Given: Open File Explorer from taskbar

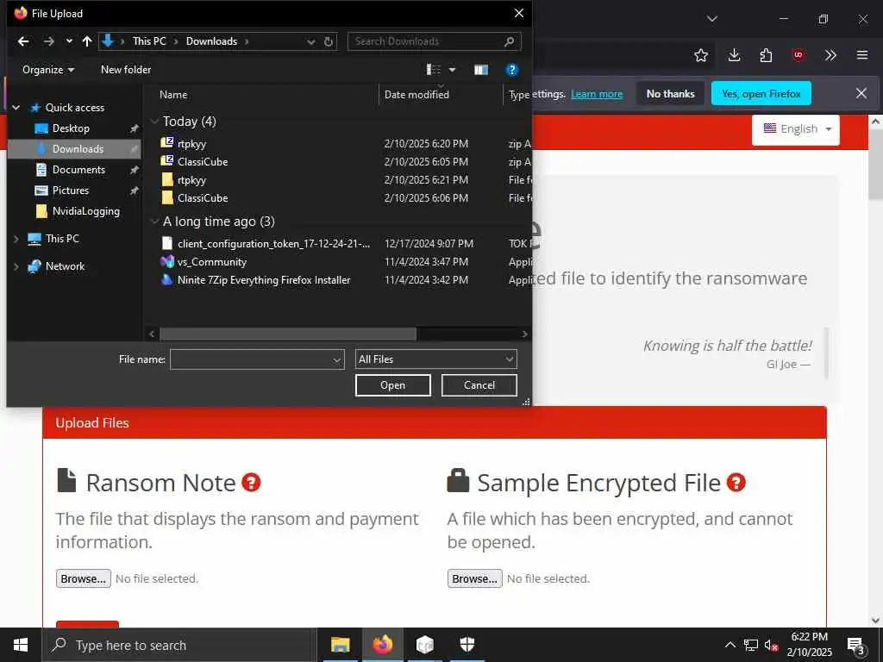Looking at the screenshot, I should [x=340, y=645].
